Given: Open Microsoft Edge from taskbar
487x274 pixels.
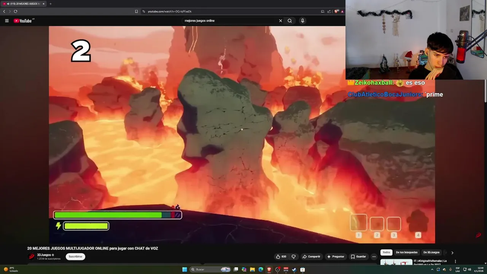Looking at the screenshot, I should click(x=261, y=269).
